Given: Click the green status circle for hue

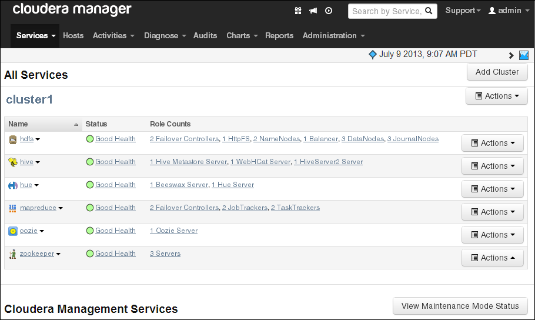Looking at the screenshot, I should (90, 185).
